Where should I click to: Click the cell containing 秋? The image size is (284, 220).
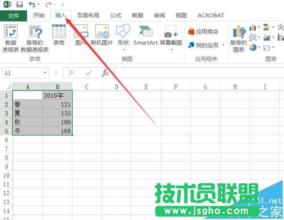[x=28, y=122]
